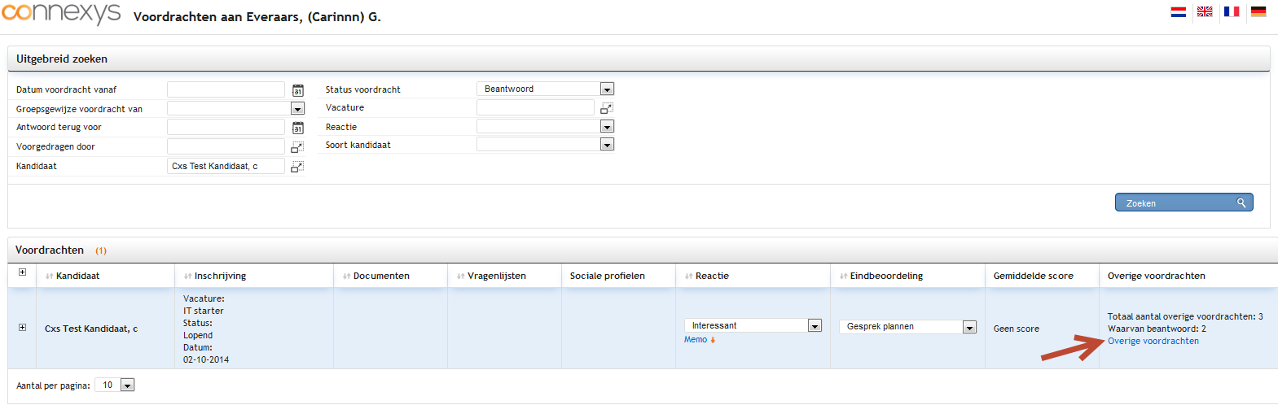Click the Zoeken search button
This screenshot has width=1278, height=405.
[x=1184, y=202]
